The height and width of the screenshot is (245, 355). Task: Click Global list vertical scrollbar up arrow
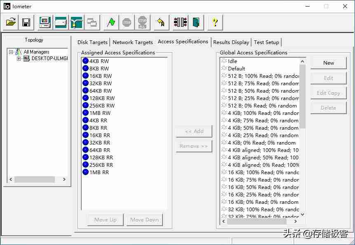coord(303,61)
